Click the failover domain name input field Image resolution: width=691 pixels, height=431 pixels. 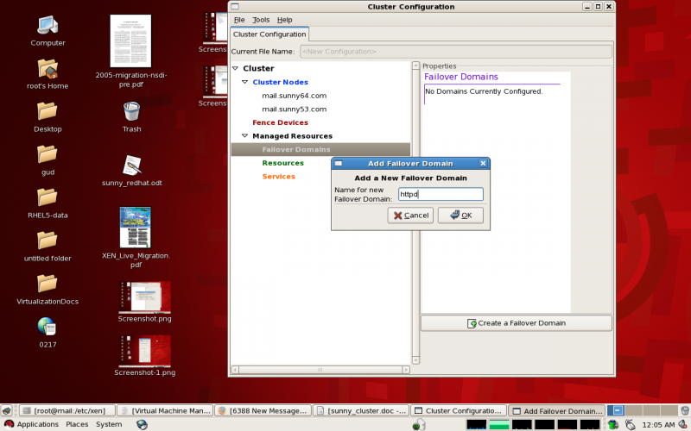click(441, 194)
